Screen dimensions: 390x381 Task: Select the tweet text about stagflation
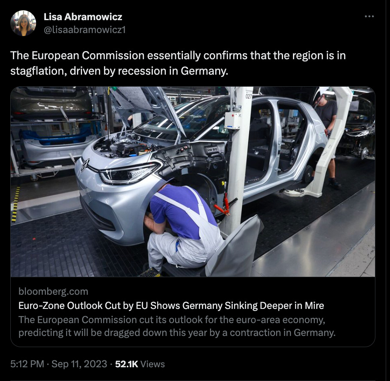coord(178,63)
